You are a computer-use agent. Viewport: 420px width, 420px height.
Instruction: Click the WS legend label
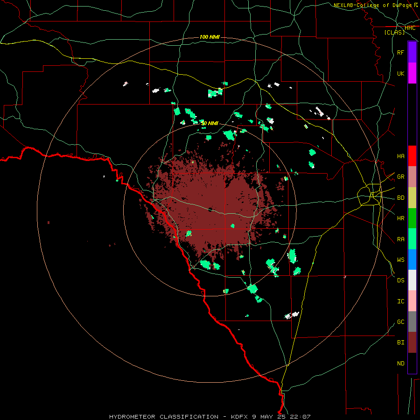pos(400,260)
